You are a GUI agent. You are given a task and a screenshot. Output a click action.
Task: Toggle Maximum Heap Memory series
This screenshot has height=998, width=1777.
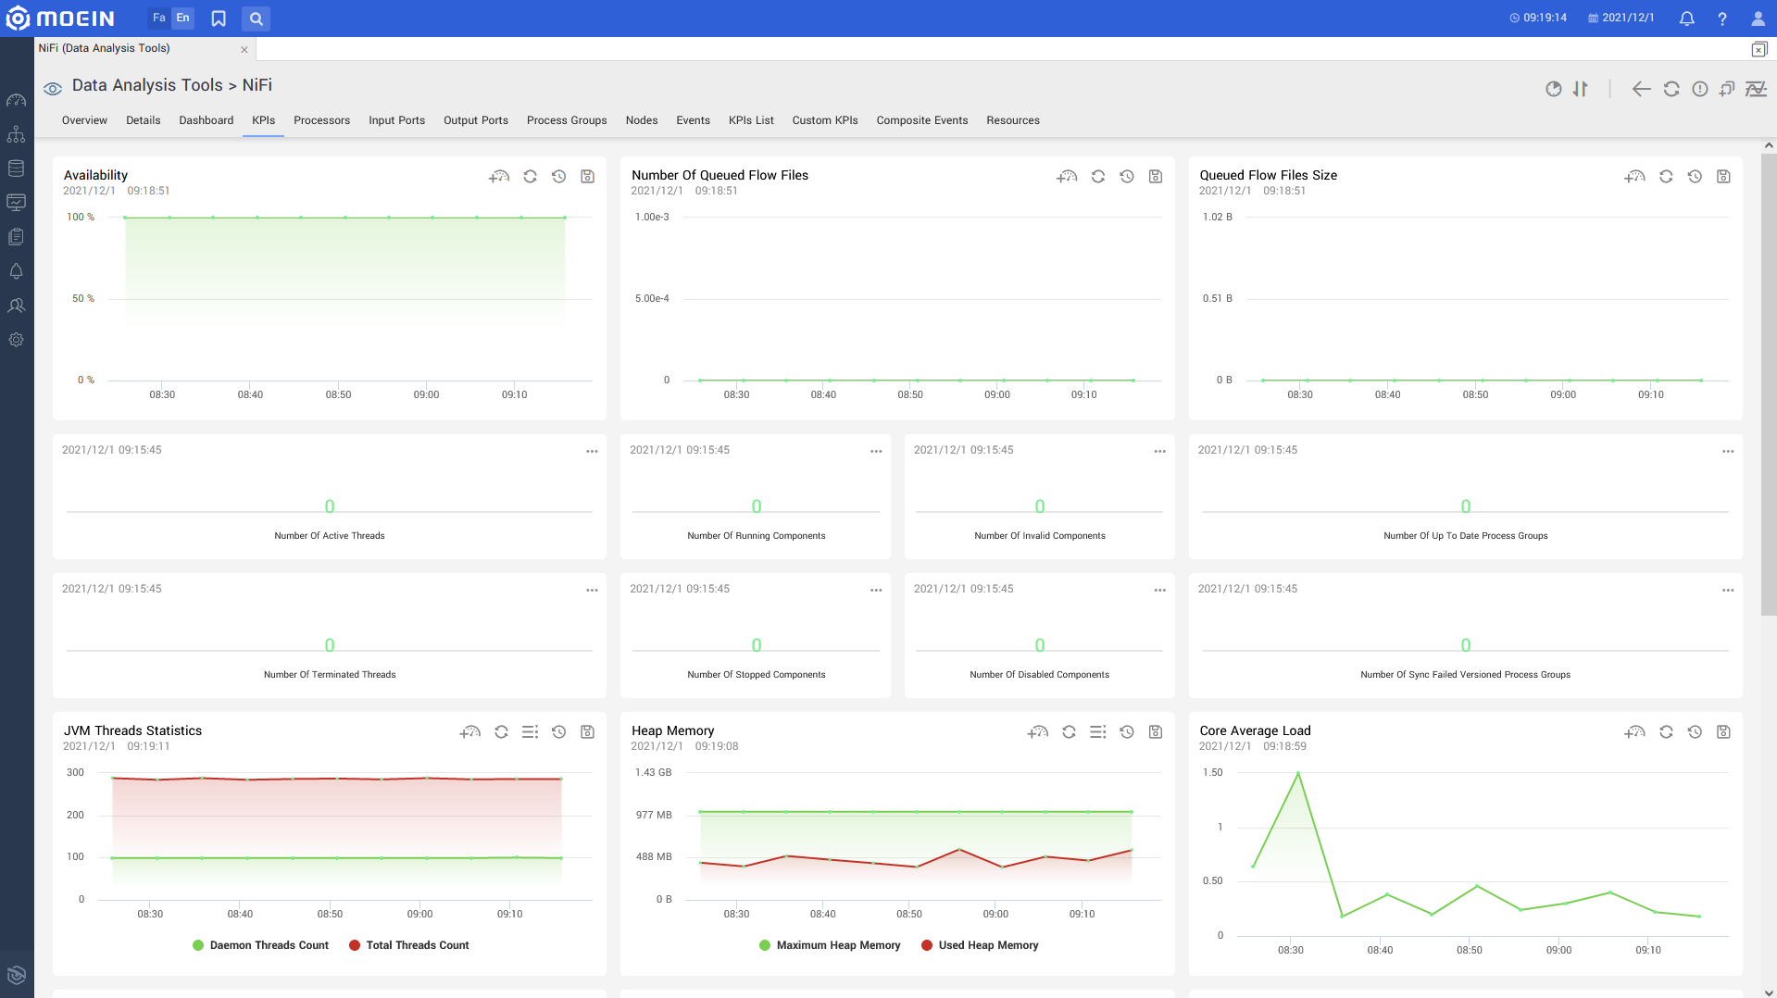point(830,945)
